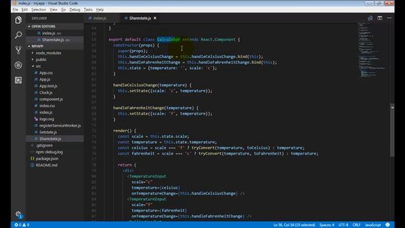Click the render() method name

pos(120,130)
